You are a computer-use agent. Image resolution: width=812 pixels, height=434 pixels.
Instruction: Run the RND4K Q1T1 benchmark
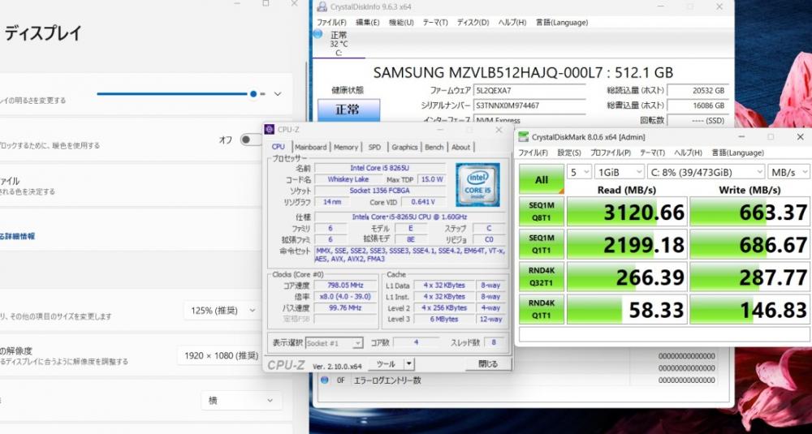point(541,309)
